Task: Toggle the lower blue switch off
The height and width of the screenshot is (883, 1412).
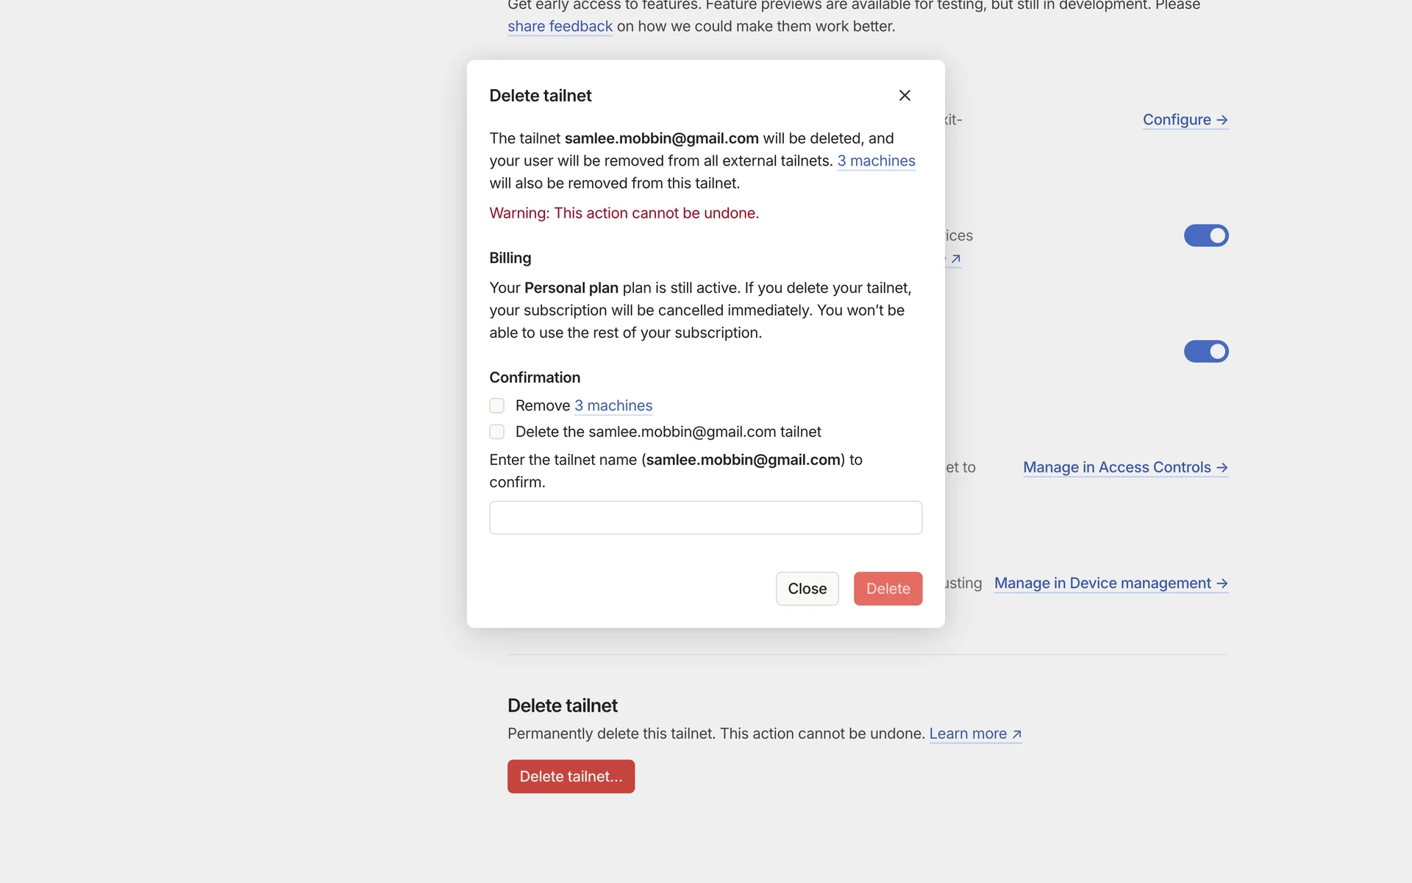Action: [x=1205, y=352]
